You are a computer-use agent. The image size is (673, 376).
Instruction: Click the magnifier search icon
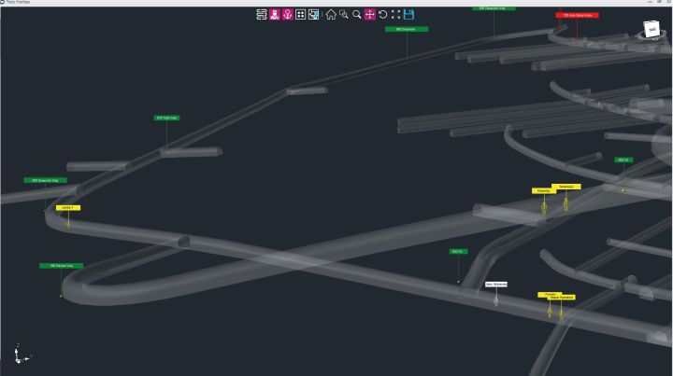pos(357,15)
